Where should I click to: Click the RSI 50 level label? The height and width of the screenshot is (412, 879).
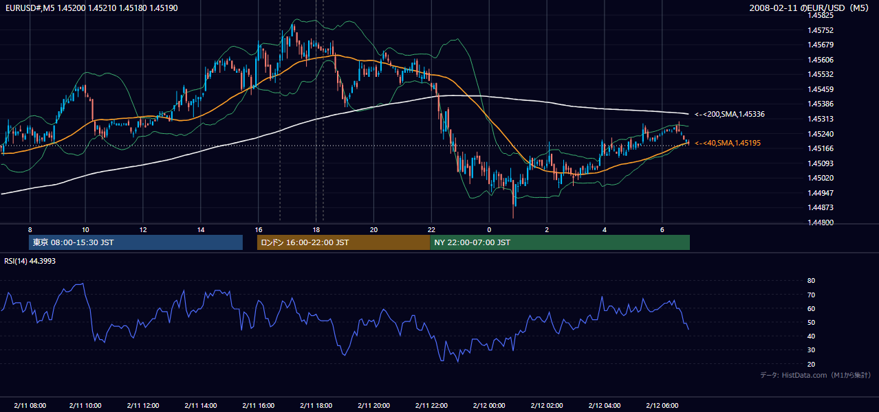[x=811, y=322]
